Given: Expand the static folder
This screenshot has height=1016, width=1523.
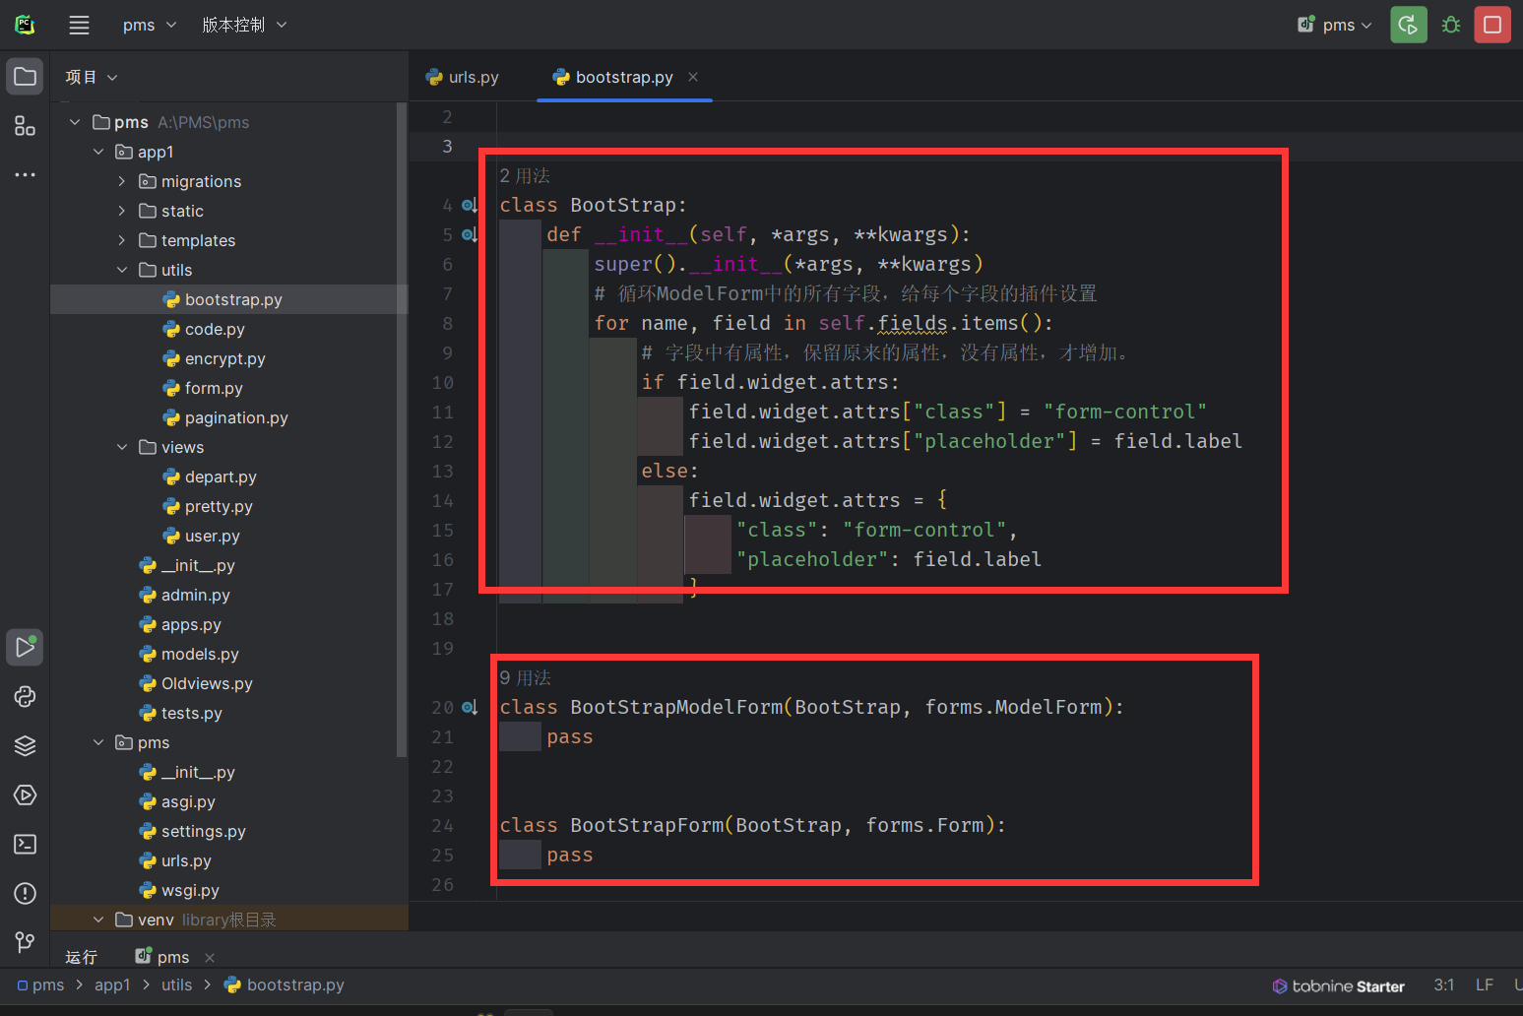Looking at the screenshot, I should pos(122,211).
